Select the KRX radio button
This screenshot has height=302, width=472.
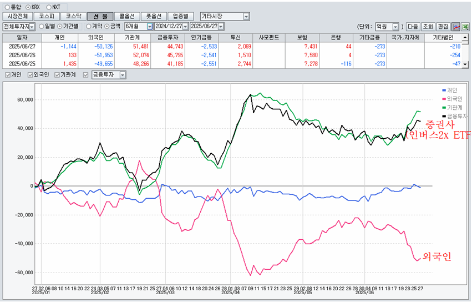pos(29,7)
